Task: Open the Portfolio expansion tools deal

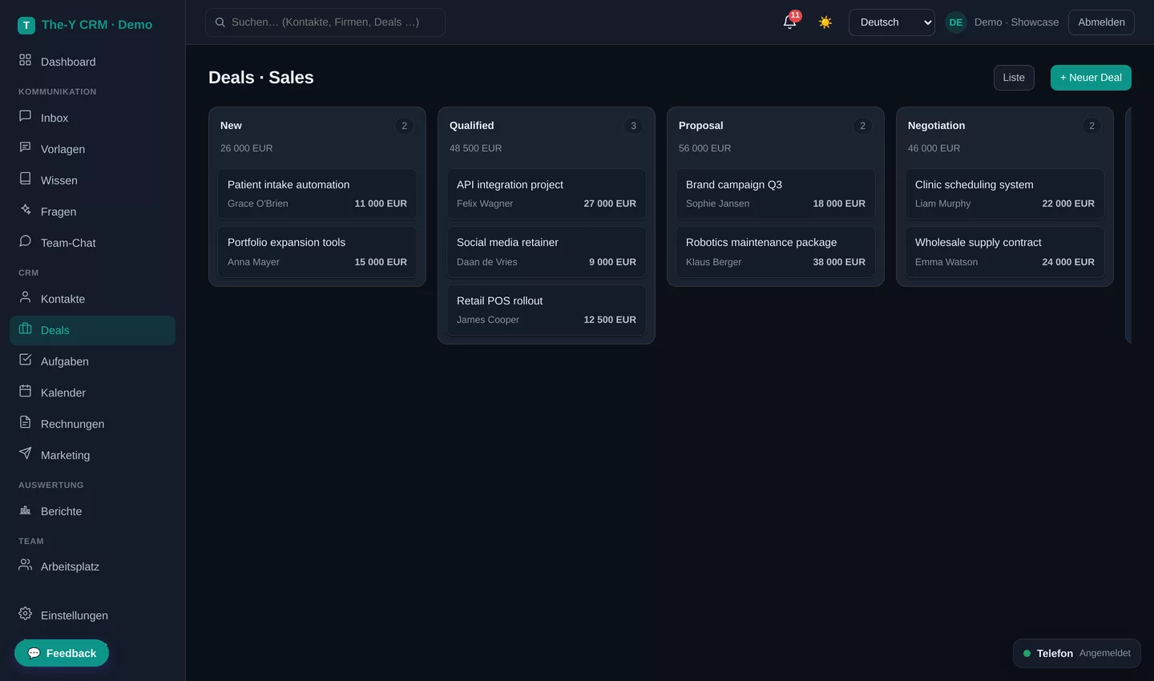Action: click(x=317, y=252)
